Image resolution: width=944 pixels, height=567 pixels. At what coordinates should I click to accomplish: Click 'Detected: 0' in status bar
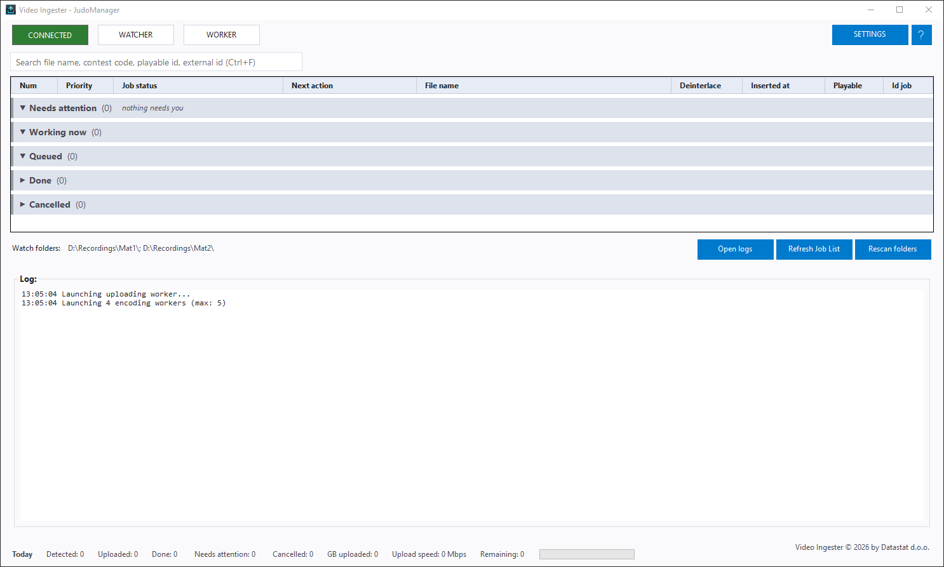pos(65,554)
